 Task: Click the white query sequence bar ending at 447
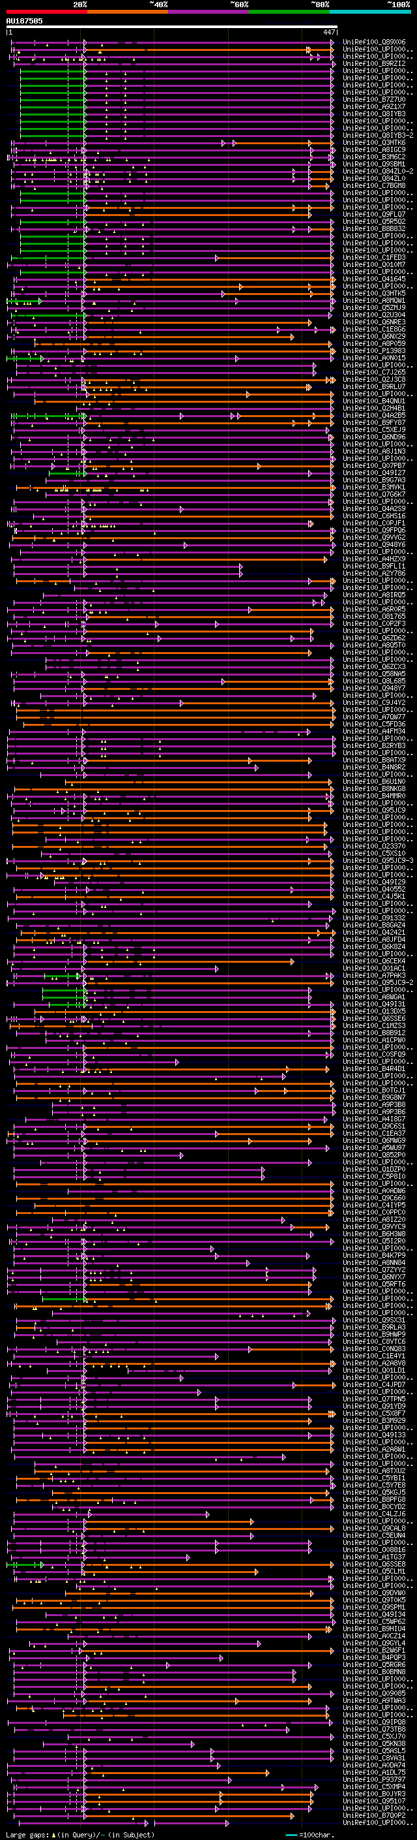click(x=172, y=26)
